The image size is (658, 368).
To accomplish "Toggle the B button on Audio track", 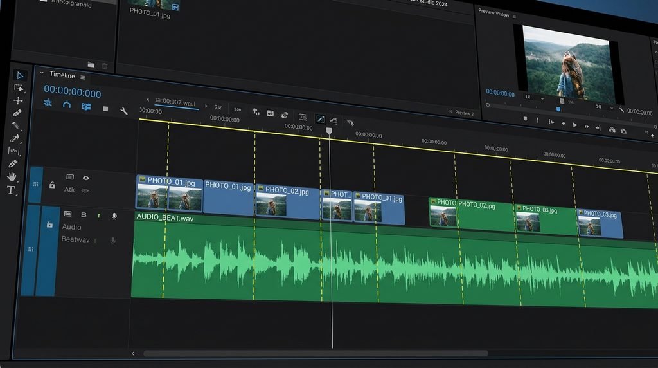I will pos(84,215).
